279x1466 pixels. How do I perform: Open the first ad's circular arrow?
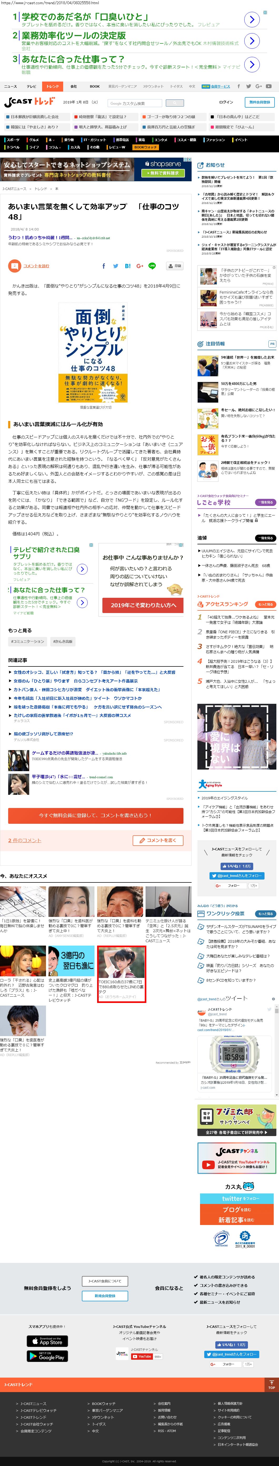point(252,19)
